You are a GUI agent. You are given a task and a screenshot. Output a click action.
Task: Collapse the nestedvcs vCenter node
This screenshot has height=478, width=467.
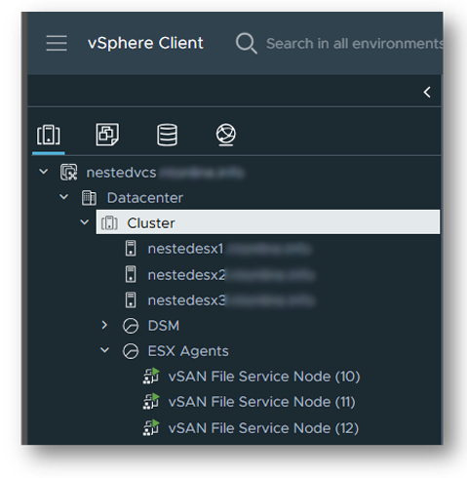tap(44, 172)
